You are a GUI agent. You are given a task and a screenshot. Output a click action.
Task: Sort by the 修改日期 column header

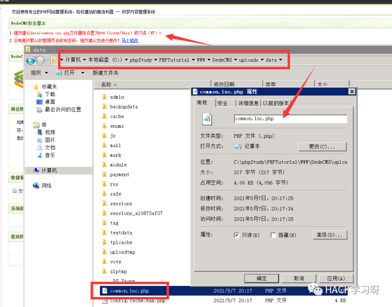point(237,85)
